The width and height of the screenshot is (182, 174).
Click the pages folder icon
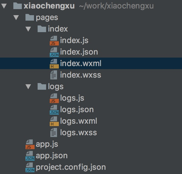click(x=30, y=17)
